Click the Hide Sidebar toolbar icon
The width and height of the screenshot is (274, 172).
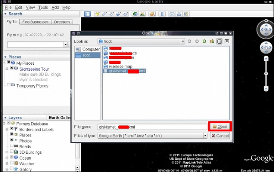[87, 14]
